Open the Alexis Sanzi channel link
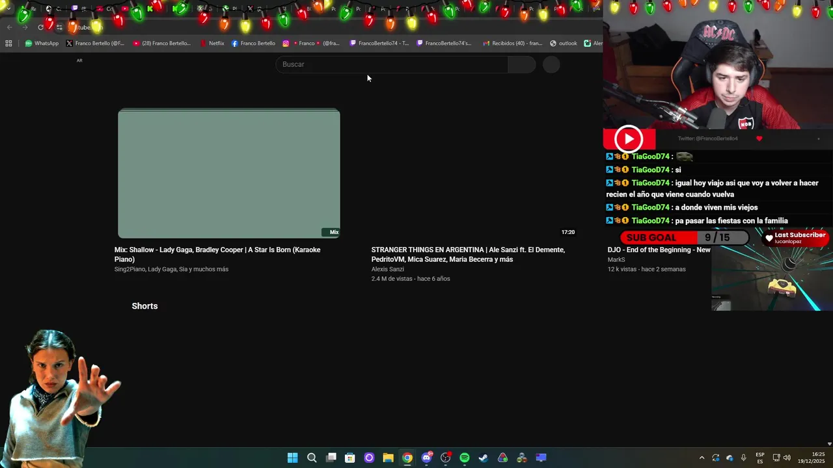This screenshot has width=833, height=468. pos(388,269)
